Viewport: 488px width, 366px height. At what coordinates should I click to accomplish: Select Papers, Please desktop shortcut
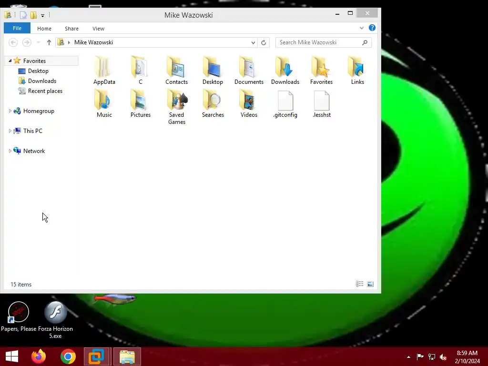pos(19,316)
